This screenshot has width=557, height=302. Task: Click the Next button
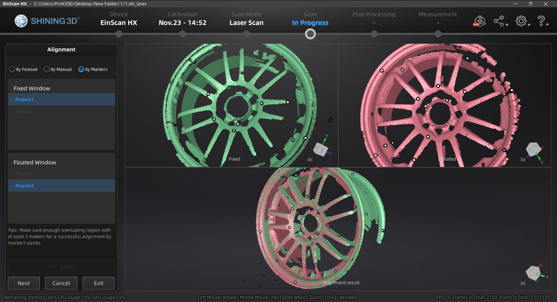pos(24,283)
